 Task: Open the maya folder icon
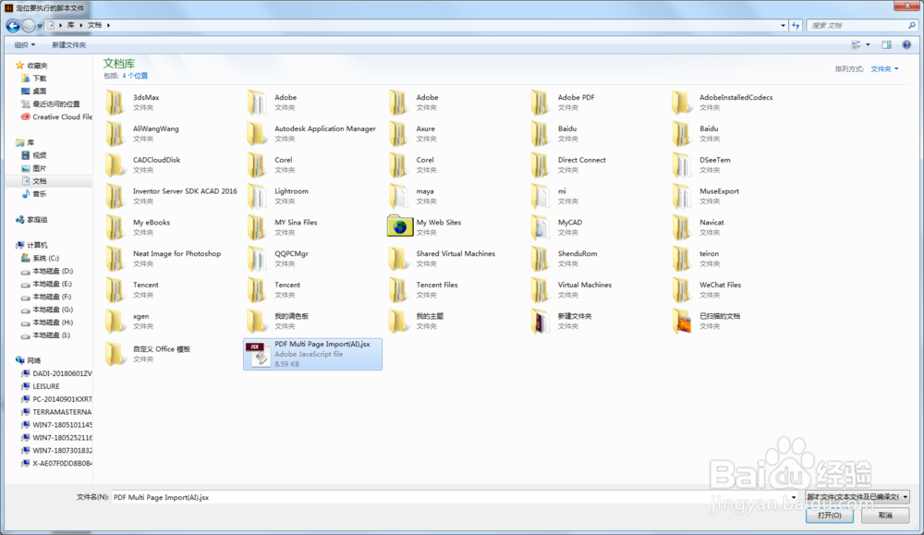pos(398,196)
